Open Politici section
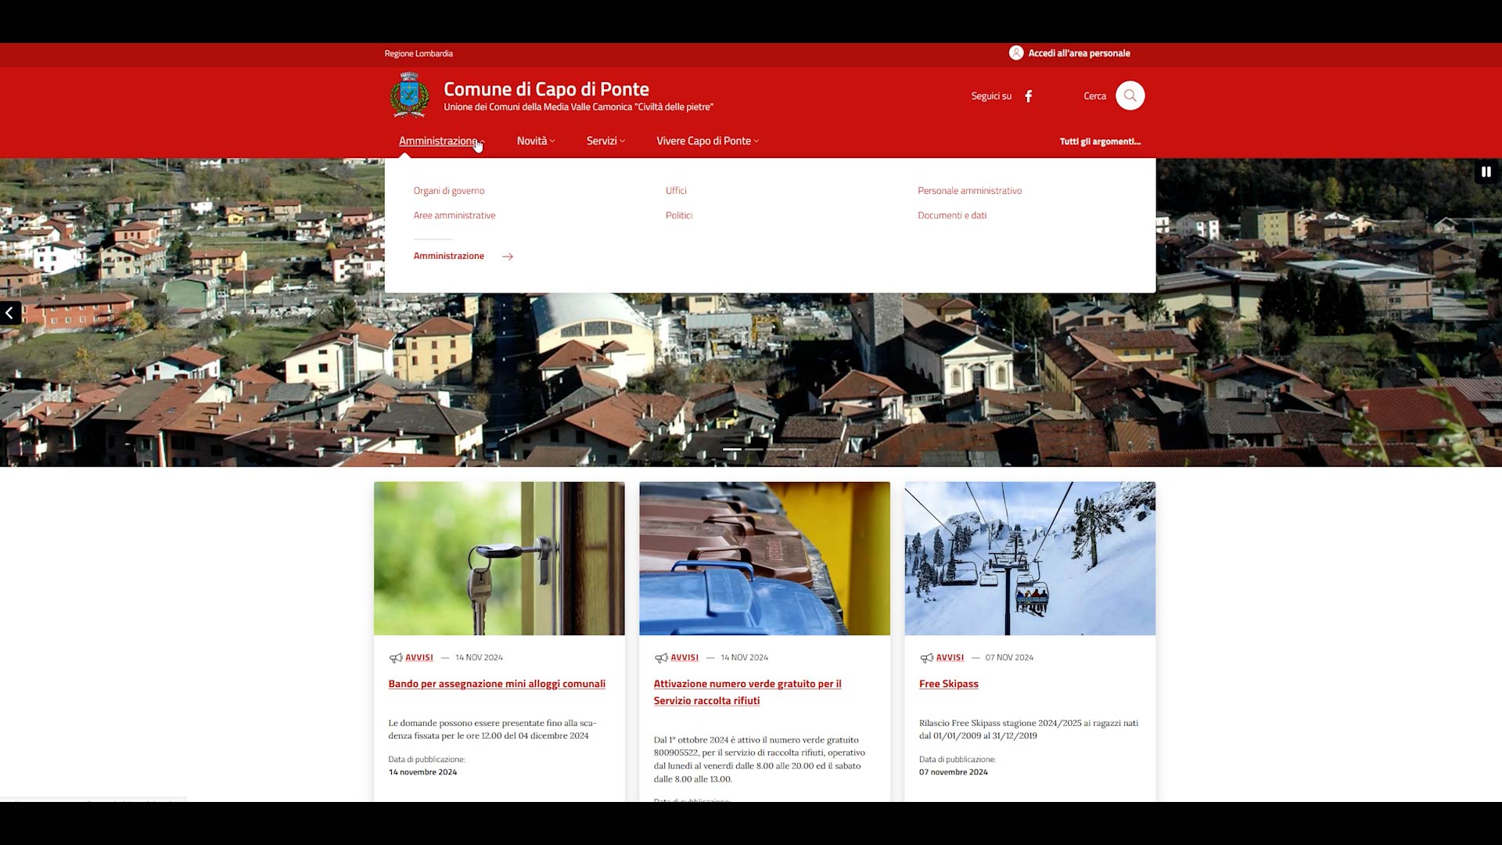Viewport: 1502px width, 845px height. [x=679, y=216]
